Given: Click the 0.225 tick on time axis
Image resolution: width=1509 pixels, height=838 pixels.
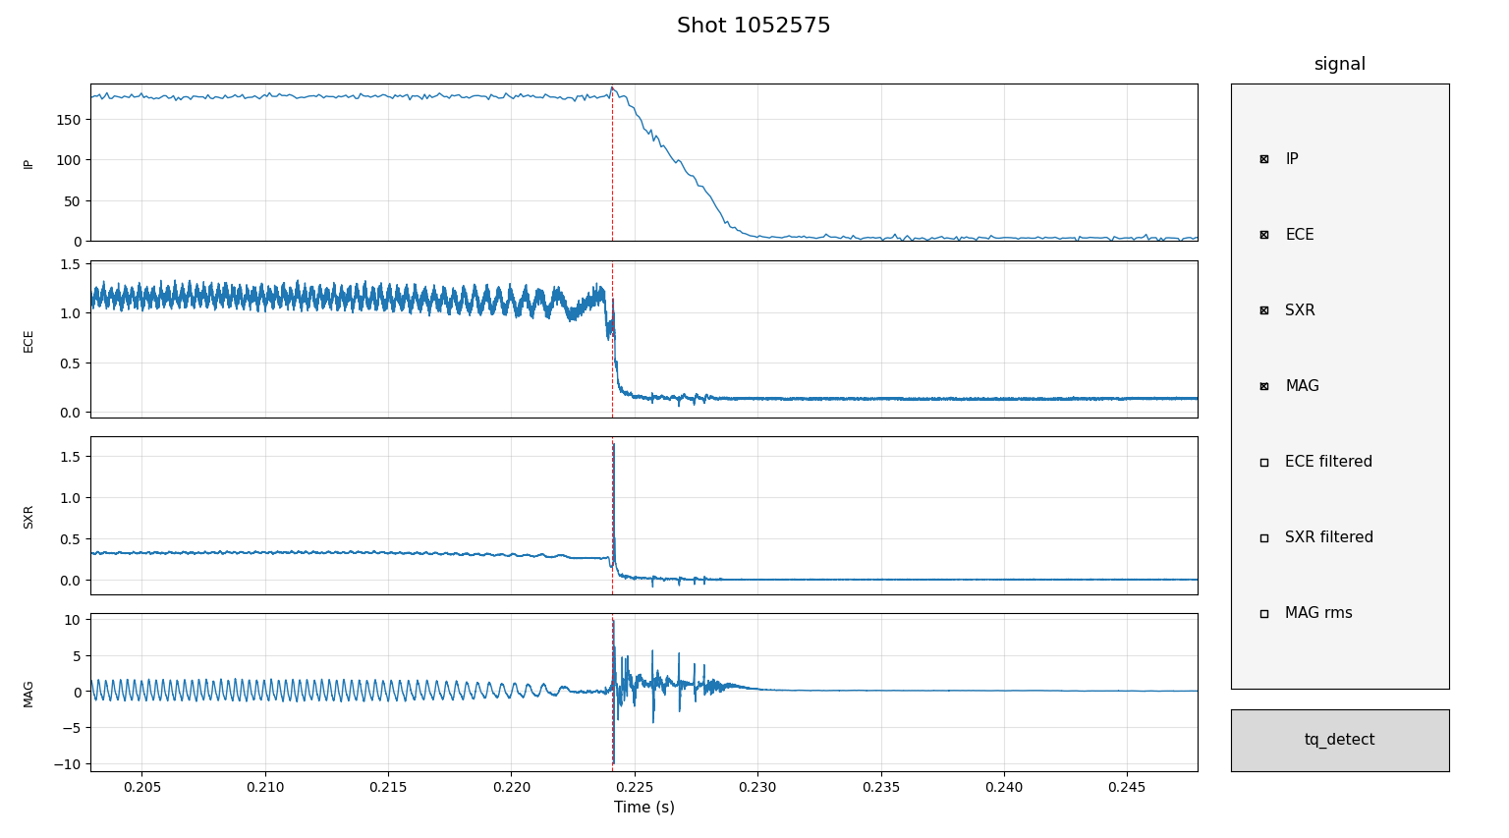Looking at the screenshot, I should 634,788.
